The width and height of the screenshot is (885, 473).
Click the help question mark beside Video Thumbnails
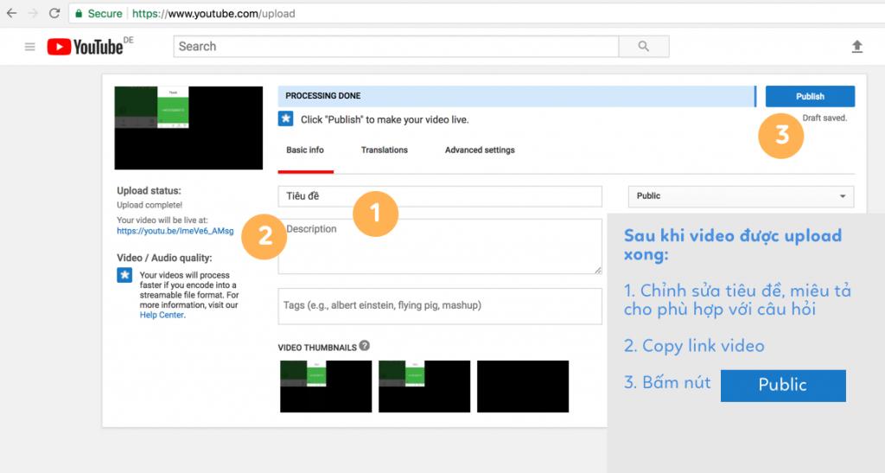click(x=365, y=345)
